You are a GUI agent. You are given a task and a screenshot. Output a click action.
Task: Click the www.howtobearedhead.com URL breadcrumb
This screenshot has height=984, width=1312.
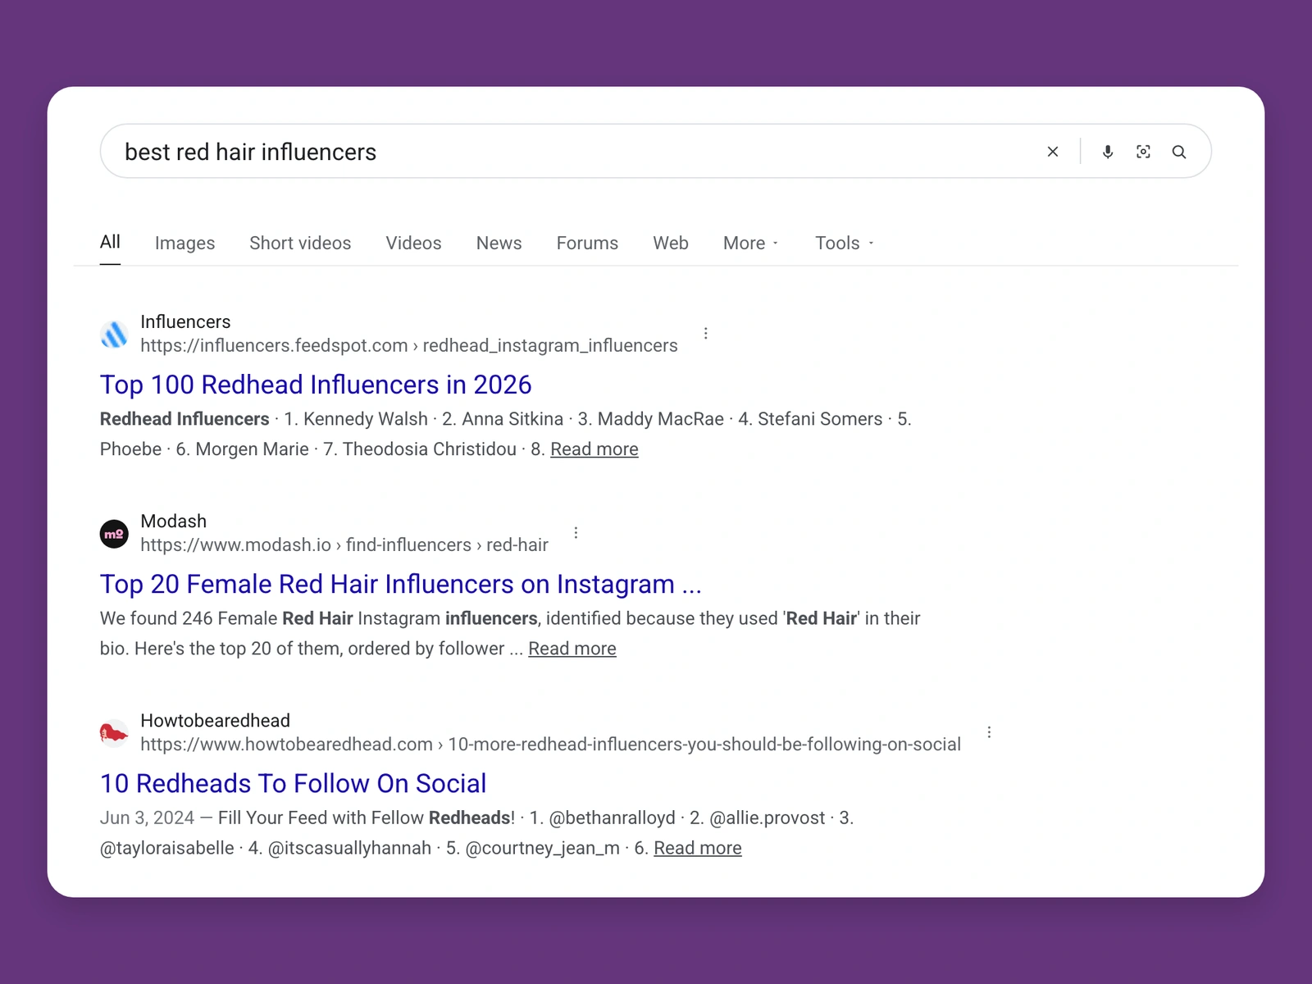point(550,744)
